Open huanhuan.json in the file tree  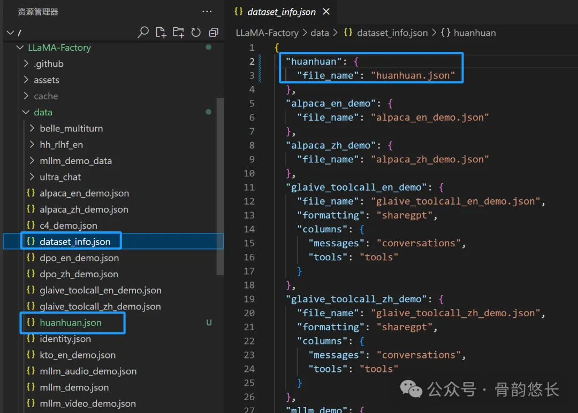[x=71, y=323]
